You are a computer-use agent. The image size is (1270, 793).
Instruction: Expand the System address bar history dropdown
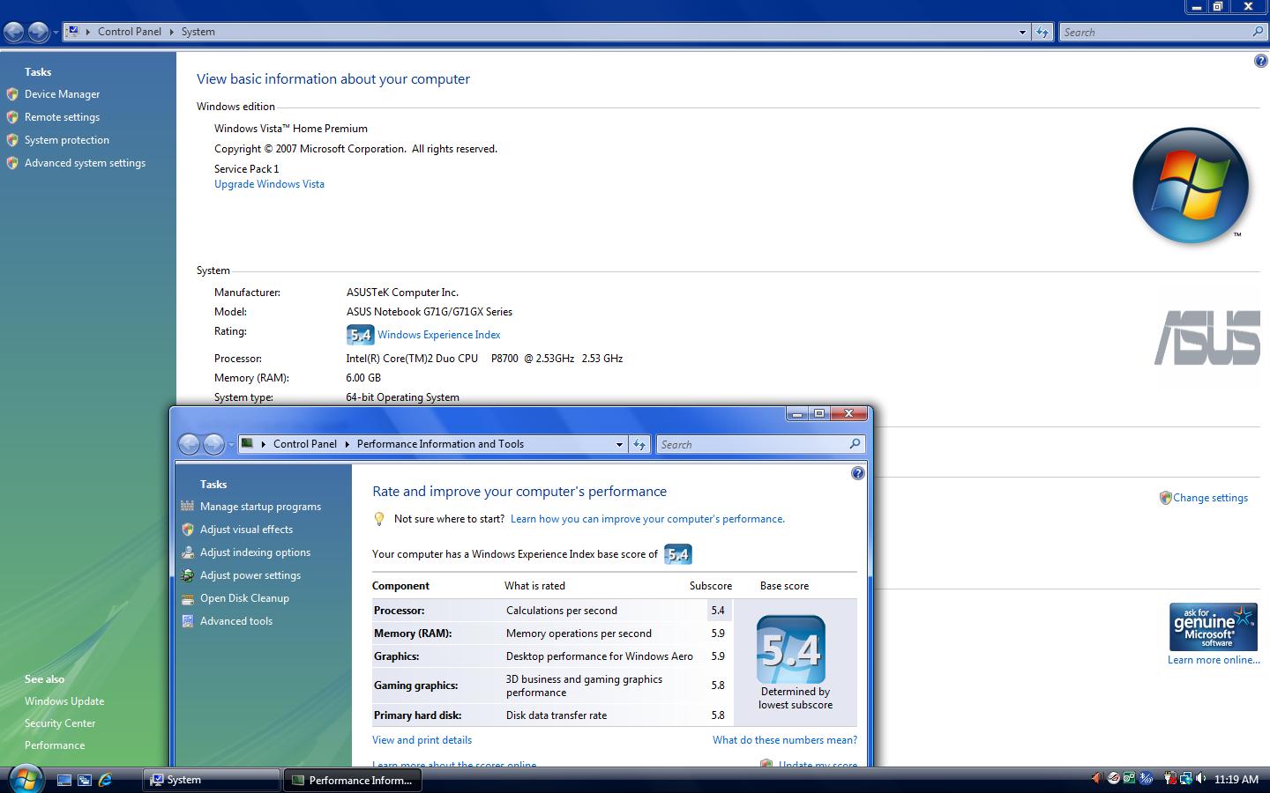tap(1022, 32)
